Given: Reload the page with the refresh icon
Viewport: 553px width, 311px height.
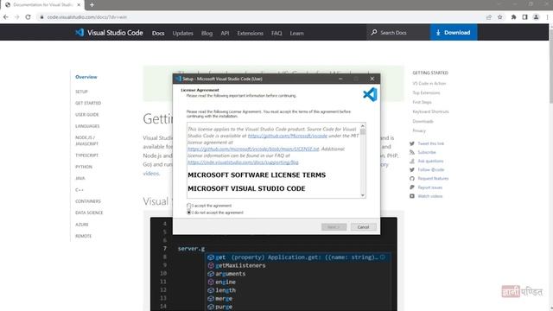Looking at the screenshot, I should point(28,17).
